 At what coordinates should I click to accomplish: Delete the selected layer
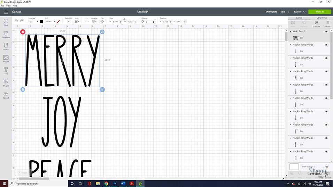coord(328,24)
